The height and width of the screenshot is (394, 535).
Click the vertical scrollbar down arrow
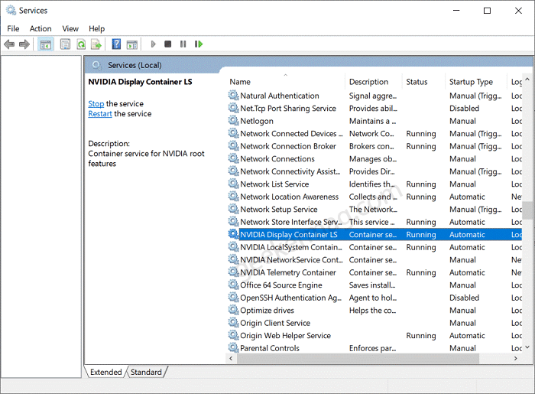pos(527,347)
